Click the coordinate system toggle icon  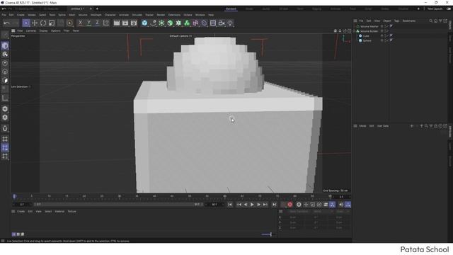pyautogui.click(x=106, y=23)
